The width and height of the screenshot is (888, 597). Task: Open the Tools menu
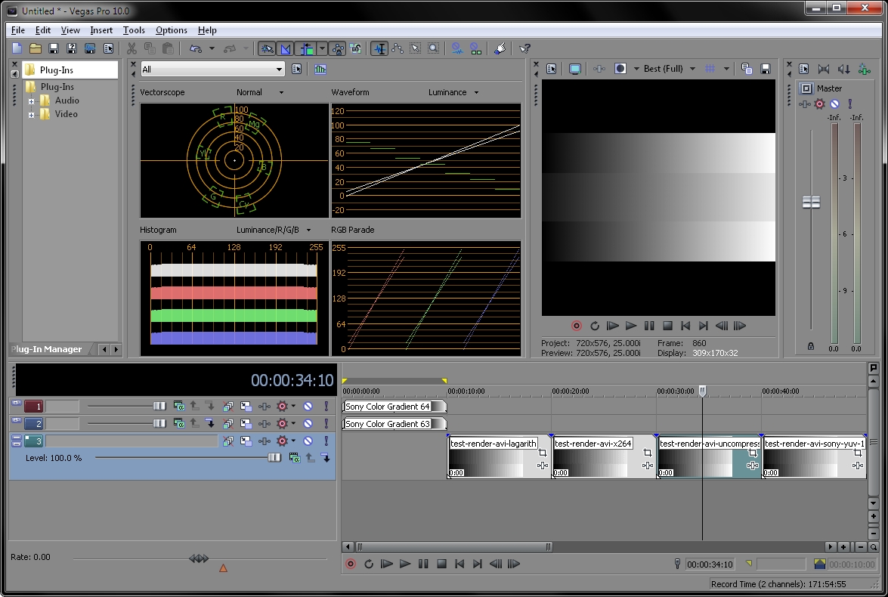134,30
